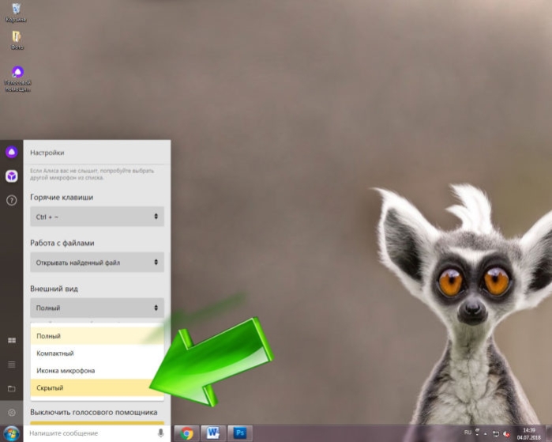Open the help question mark icon

coord(12,200)
